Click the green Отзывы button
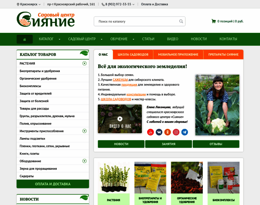260x205 pixels. pos(216,144)
